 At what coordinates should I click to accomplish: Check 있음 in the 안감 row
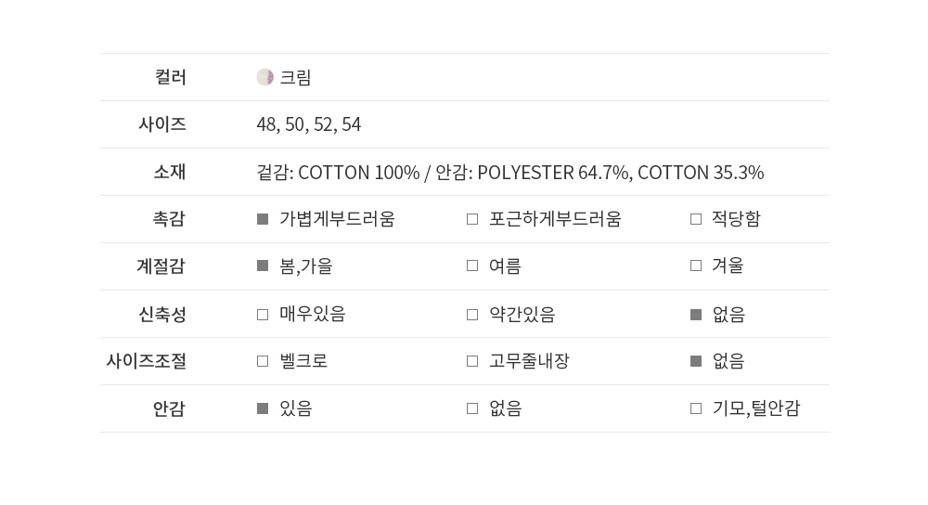point(263,408)
